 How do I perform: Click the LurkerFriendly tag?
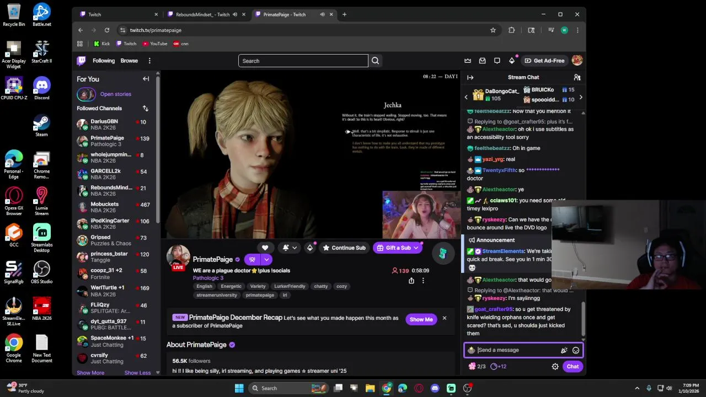(x=290, y=286)
